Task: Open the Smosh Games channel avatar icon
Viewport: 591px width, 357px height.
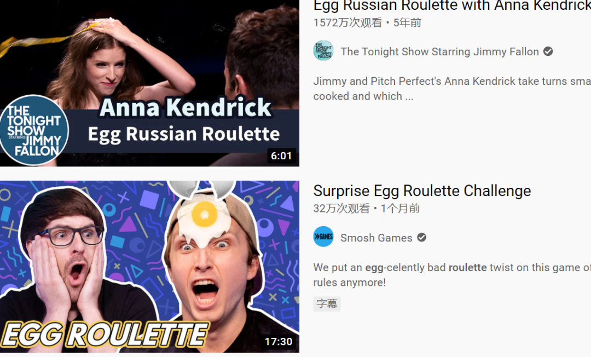Action: point(323,237)
